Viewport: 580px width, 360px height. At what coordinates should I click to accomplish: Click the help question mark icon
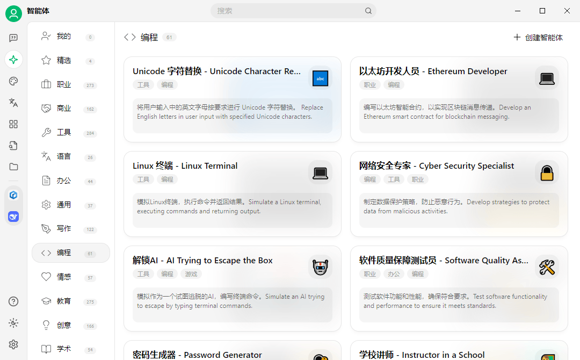coord(13,301)
